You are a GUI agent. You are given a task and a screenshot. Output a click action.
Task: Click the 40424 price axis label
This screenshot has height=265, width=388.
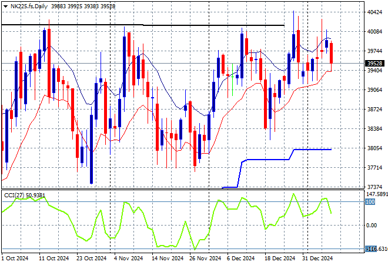[374, 12]
